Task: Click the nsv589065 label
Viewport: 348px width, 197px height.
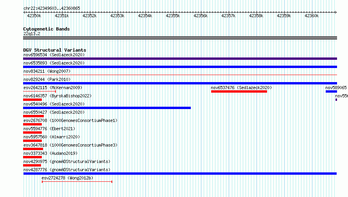Action: coord(336,88)
